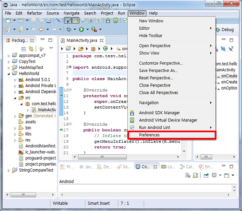The image size is (242, 211).
Task: Click editor horizontal scrollbar thumb
Action: 102,157
